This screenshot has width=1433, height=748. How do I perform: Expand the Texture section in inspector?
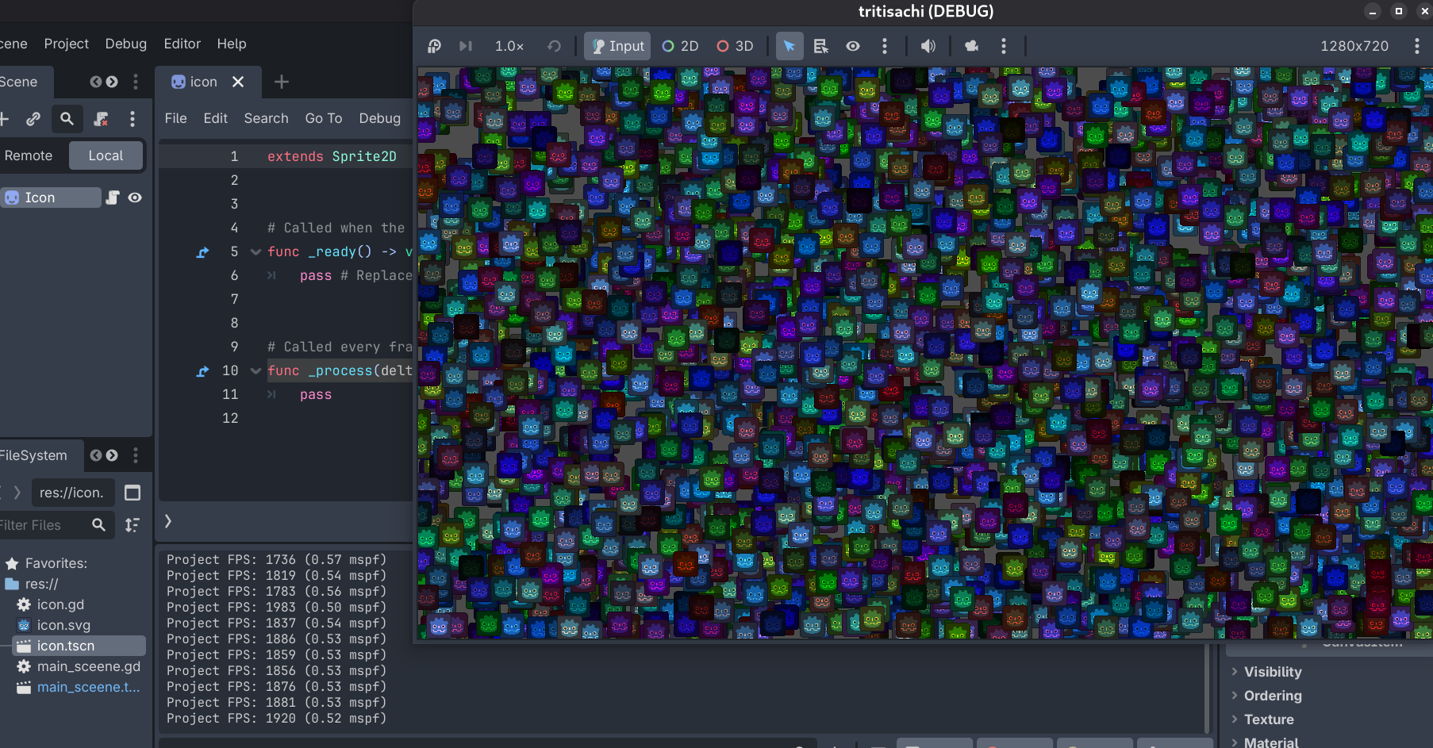[x=1269, y=719]
